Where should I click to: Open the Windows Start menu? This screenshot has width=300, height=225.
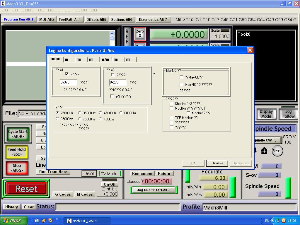tap(14, 221)
